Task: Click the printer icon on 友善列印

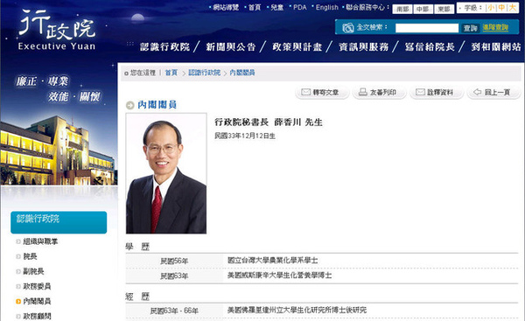Action: coord(363,92)
